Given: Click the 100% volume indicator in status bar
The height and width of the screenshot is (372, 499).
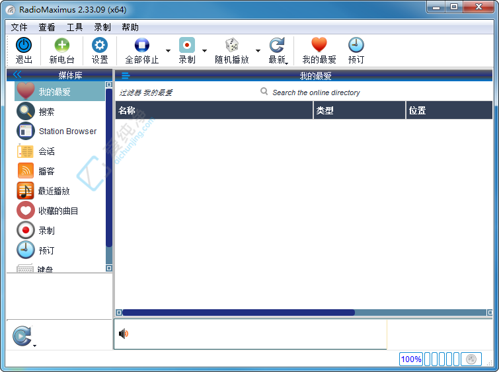Looking at the screenshot, I should click(x=411, y=359).
